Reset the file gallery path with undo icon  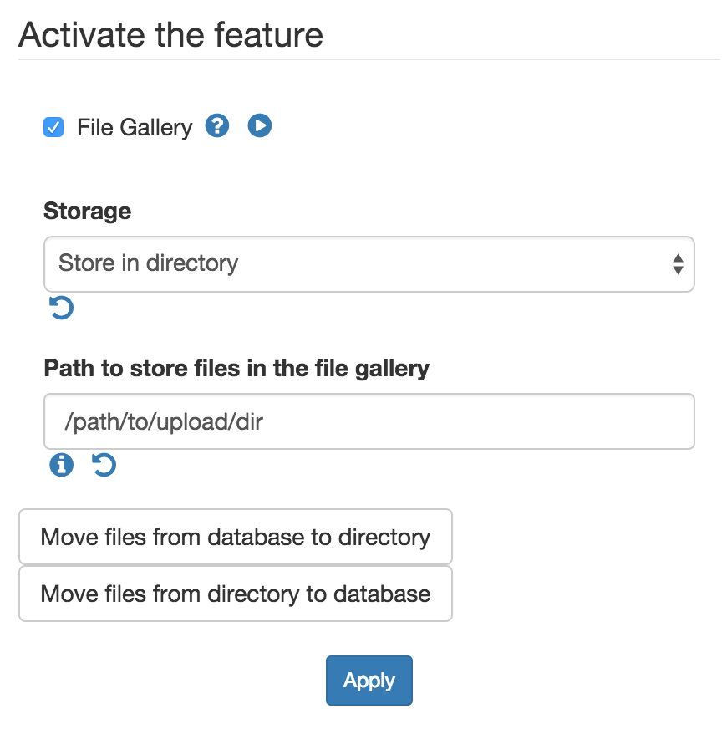(104, 465)
